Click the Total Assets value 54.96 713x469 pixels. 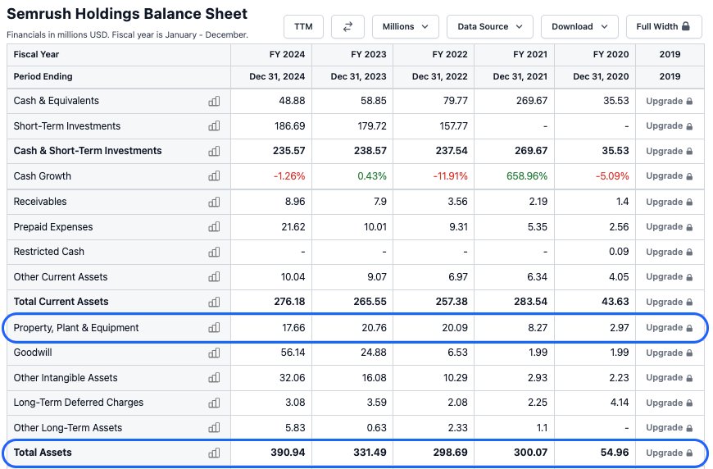pyautogui.click(x=615, y=453)
